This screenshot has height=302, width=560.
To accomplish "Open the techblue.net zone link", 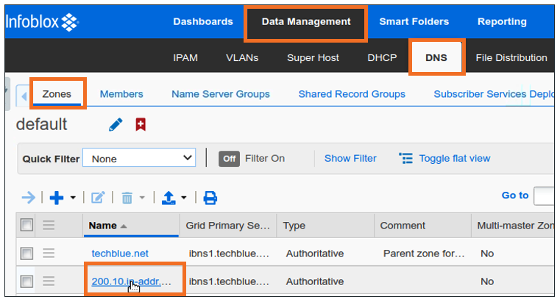I will (120, 254).
